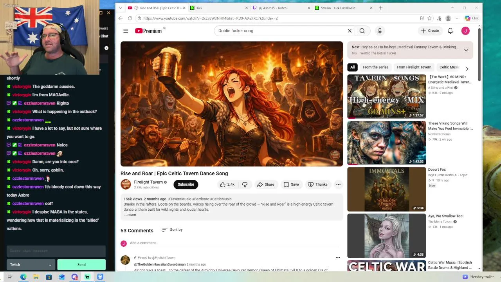
Task: Open browser settings and more menu
Action: tap(458, 18)
